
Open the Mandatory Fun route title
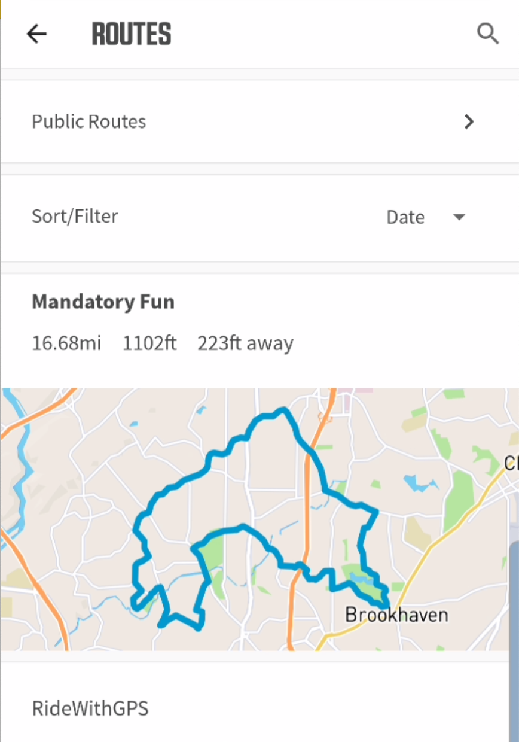click(103, 302)
